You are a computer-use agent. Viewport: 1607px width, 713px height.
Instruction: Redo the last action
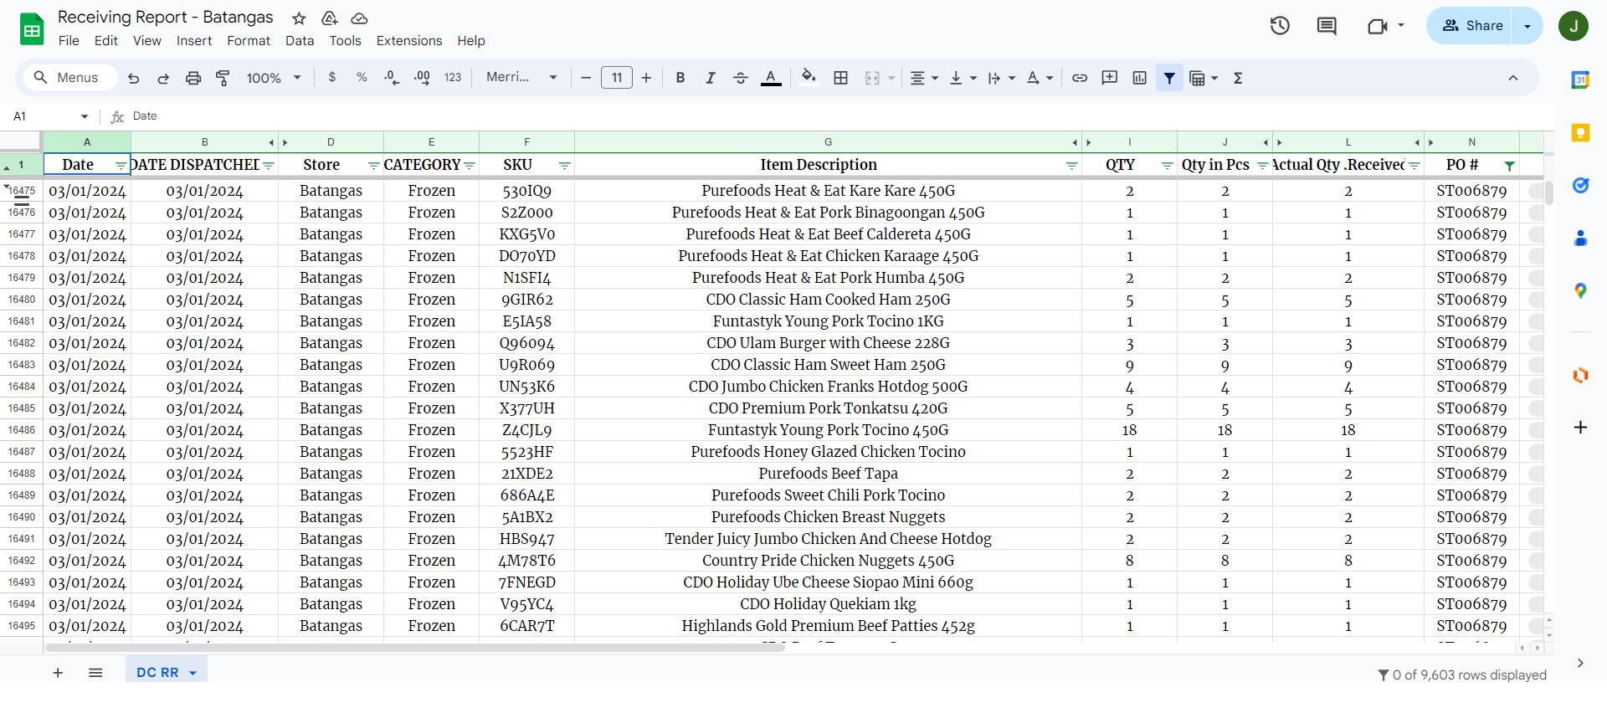coord(163,78)
